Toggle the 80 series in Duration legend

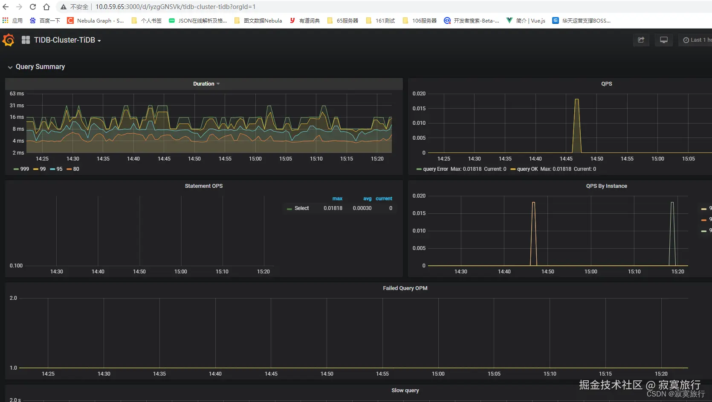tap(76, 169)
